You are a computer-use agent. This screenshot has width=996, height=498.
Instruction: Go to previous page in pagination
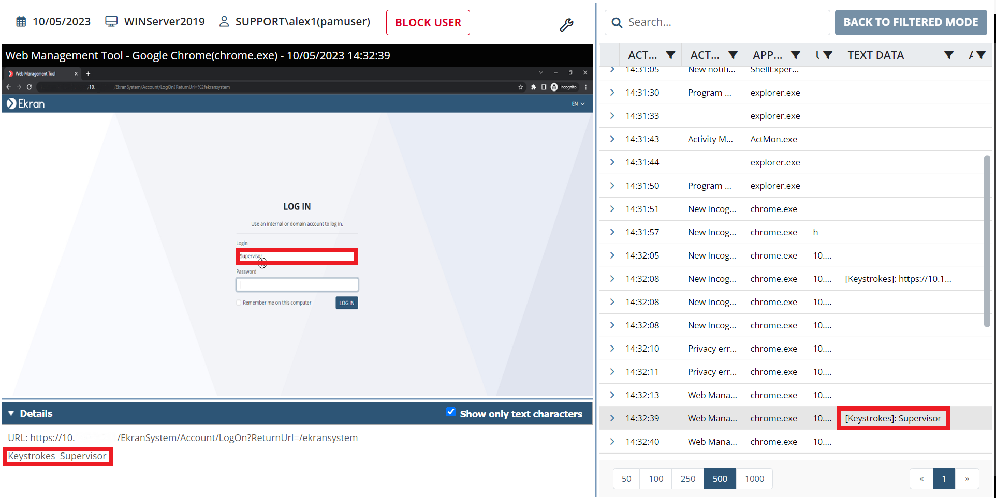[x=921, y=479]
